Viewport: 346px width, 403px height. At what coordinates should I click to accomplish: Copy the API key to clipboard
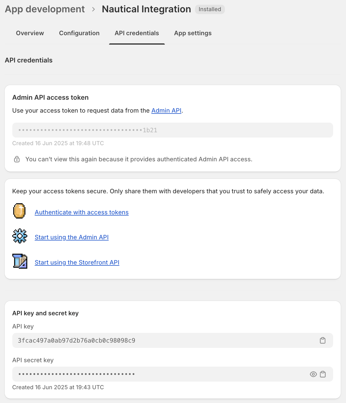tap(323, 341)
